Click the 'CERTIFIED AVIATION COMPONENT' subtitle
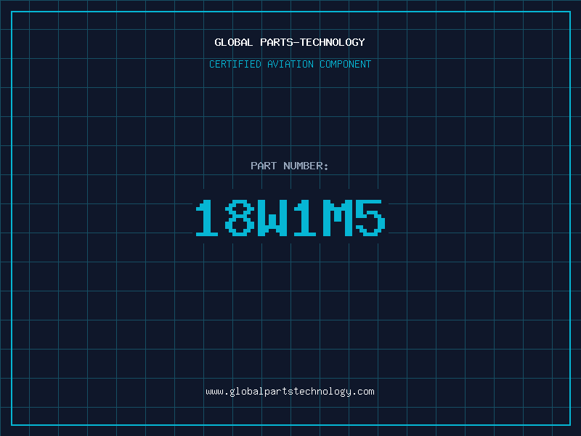 pyautogui.click(x=290, y=64)
